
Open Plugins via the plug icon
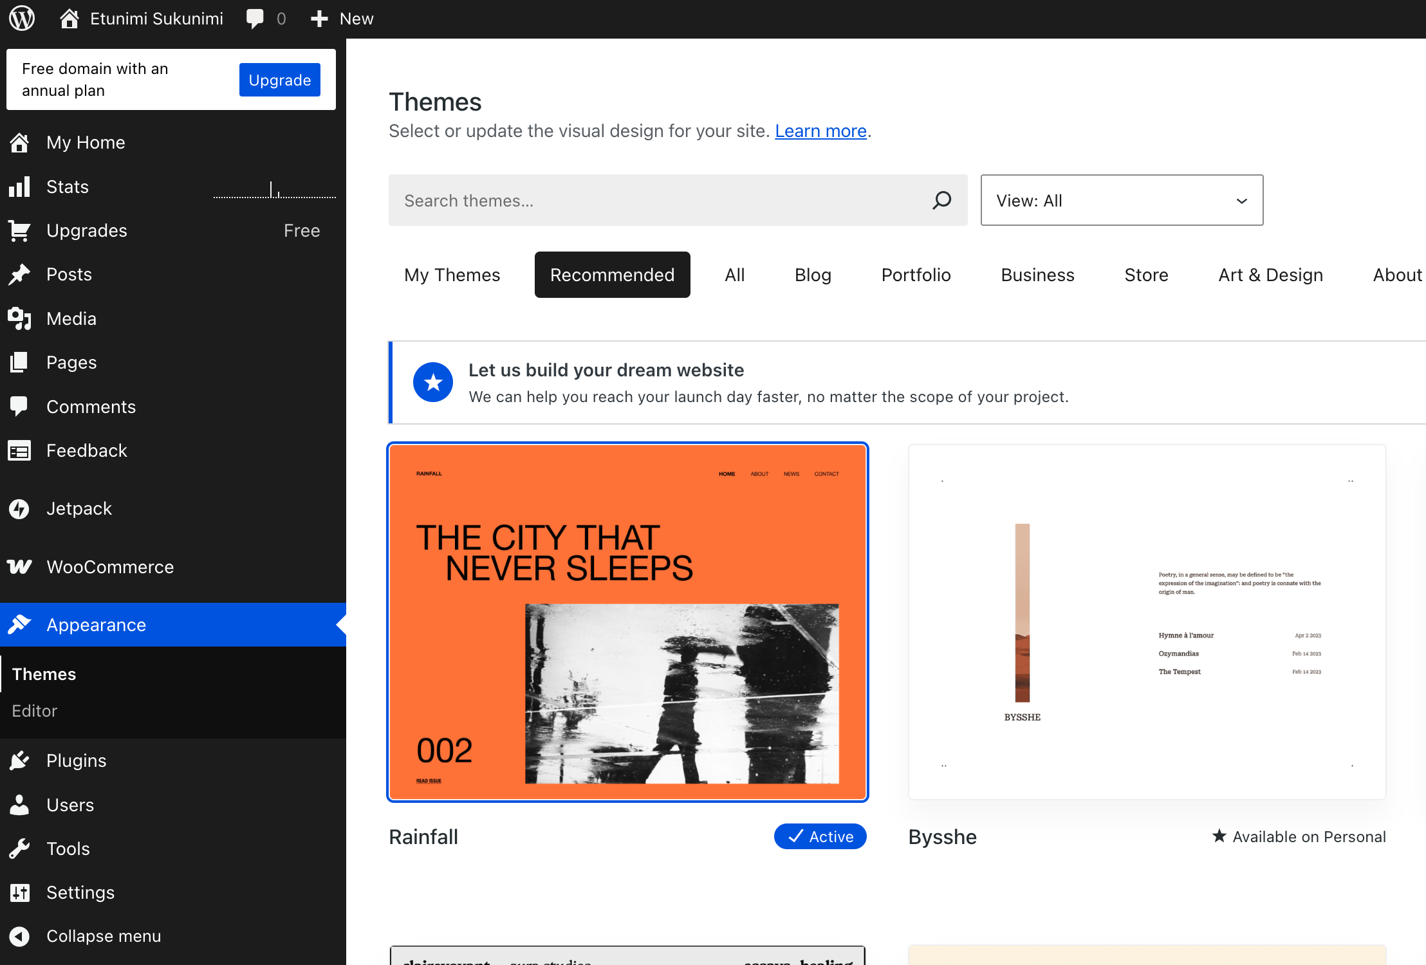coord(19,761)
